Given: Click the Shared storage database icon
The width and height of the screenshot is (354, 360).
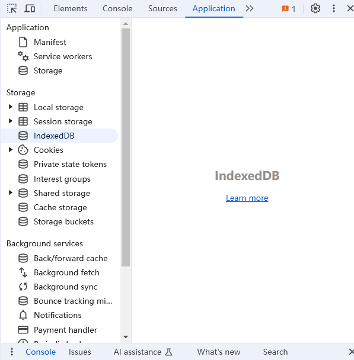Looking at the screenshot, I should [23, 193].
